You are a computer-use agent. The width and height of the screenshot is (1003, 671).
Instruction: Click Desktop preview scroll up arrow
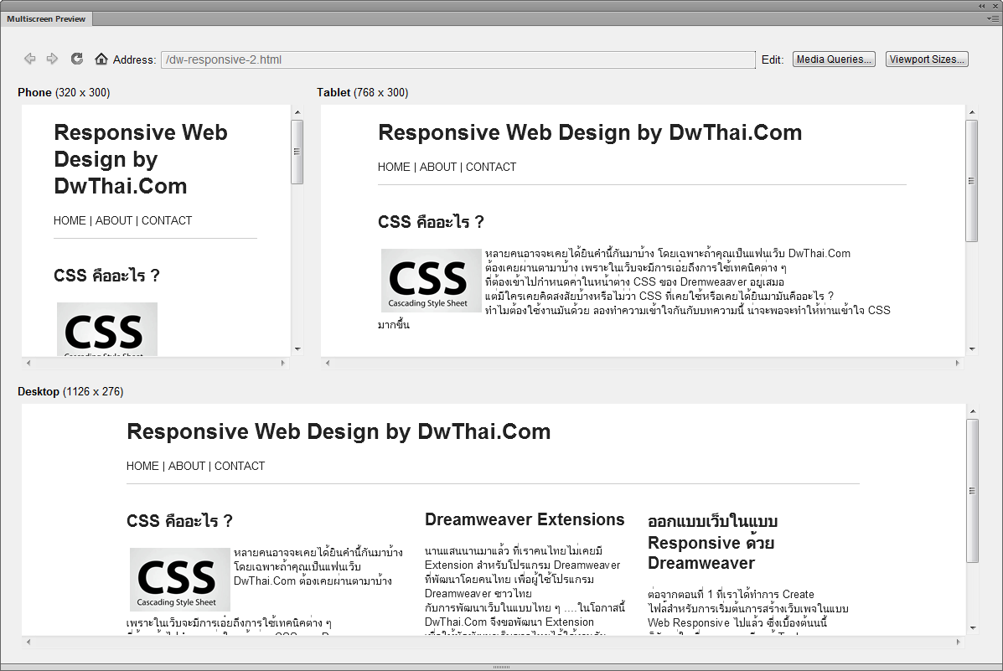972,411
